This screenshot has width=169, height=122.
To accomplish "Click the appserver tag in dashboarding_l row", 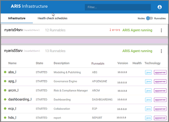I will (x=160, y=100).
